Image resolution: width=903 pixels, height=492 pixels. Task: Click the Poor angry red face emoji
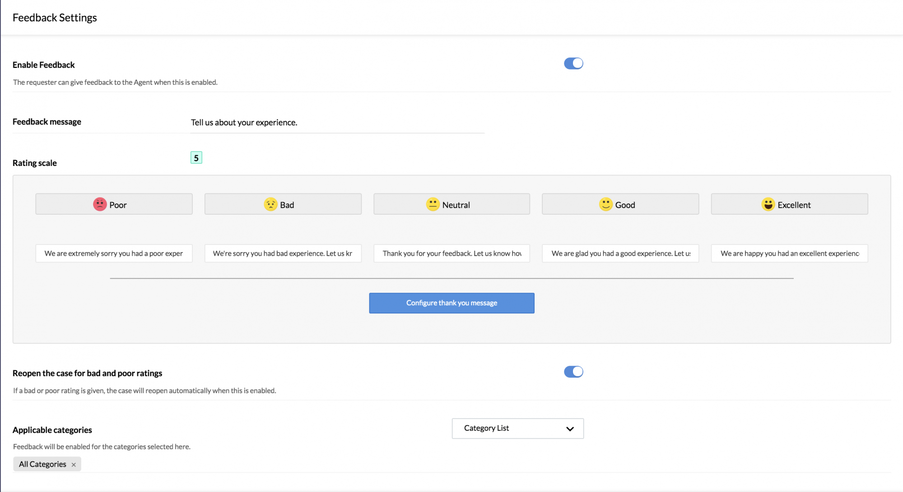point(100,204)
